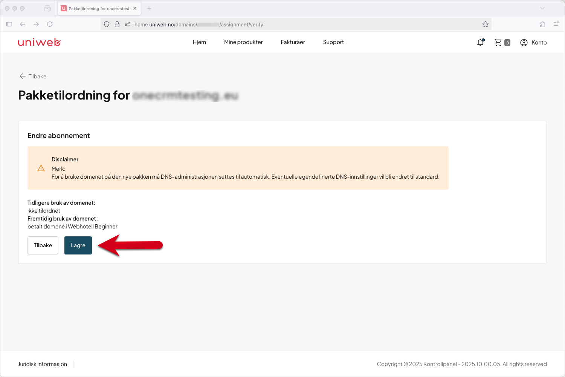Open a new browser tab

[x=149, y=8]
